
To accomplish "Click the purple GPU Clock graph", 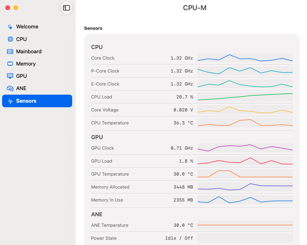I will click(x=245, y=148).
